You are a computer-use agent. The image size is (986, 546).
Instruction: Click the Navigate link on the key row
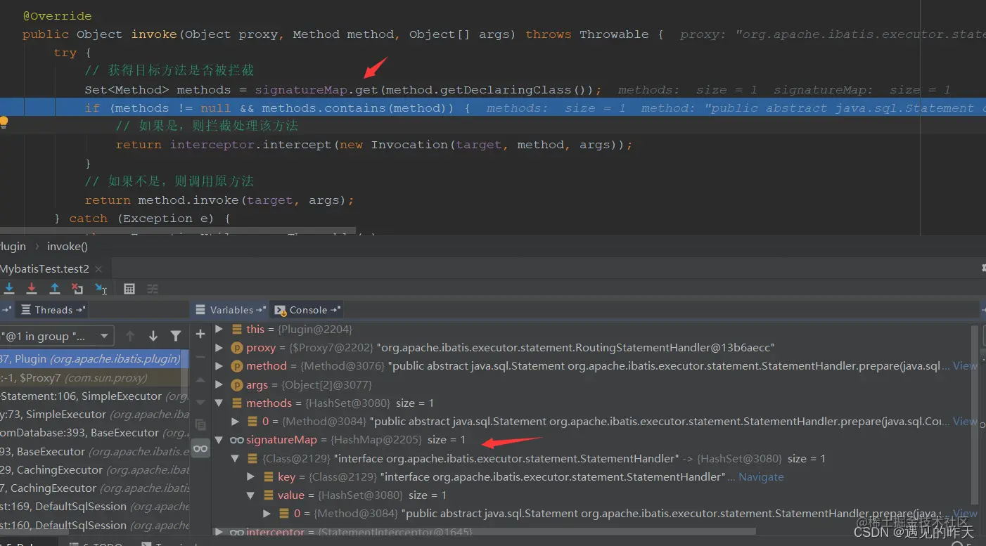click(761, 476)
